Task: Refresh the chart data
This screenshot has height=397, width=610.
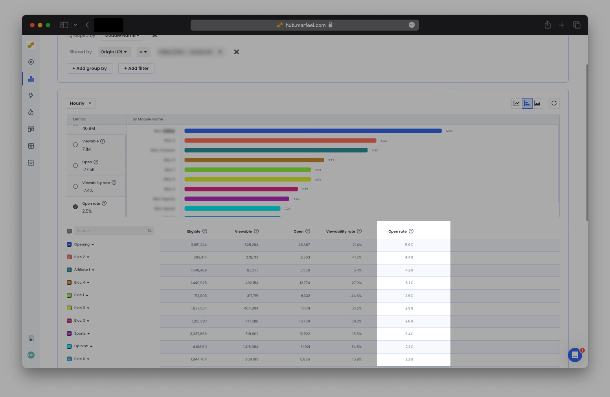Action: click(554, 103)
